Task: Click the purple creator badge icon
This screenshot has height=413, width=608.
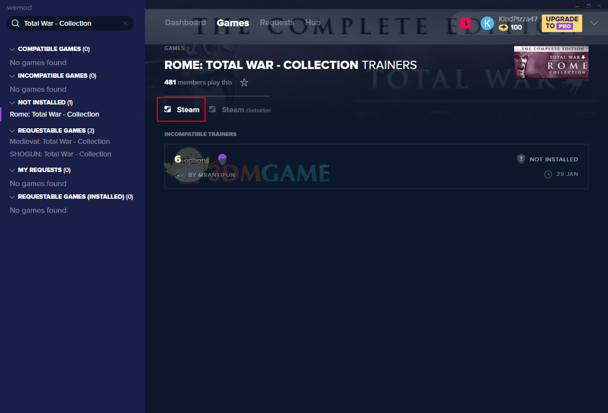Action: tap(222, 158)
